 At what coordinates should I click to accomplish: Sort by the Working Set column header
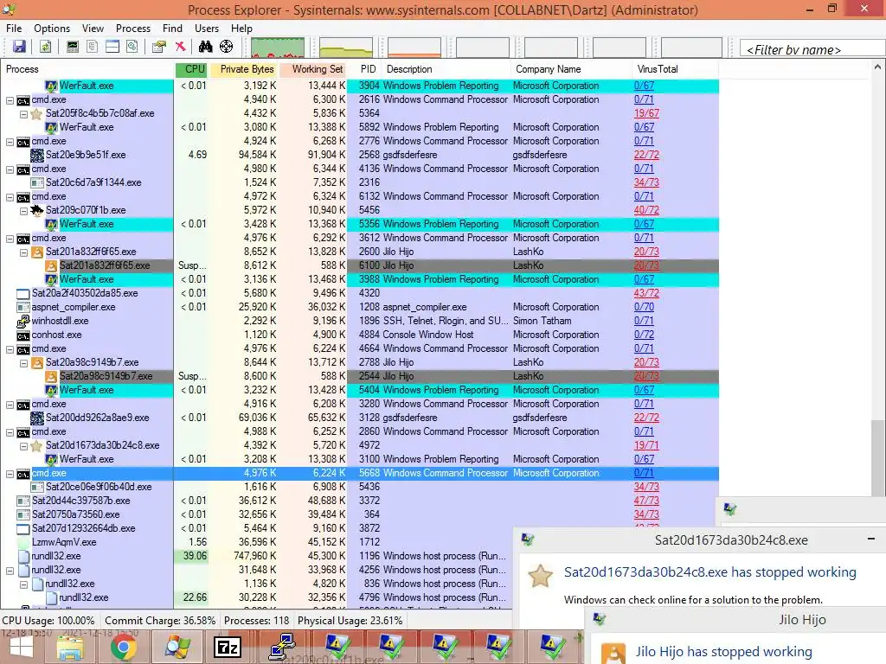coord(312,69)
